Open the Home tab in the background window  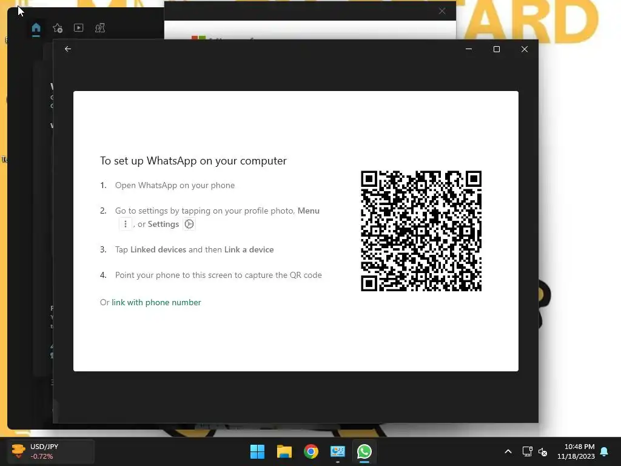pyautogui.click(x=36, y=28)
